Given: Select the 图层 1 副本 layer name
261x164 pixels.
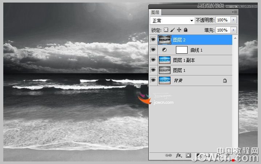Looking at the screenshot, I should (x=184, y=60).
